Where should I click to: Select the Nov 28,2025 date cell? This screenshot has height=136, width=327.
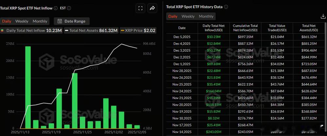pyautogui.click(x=182, y=71)
